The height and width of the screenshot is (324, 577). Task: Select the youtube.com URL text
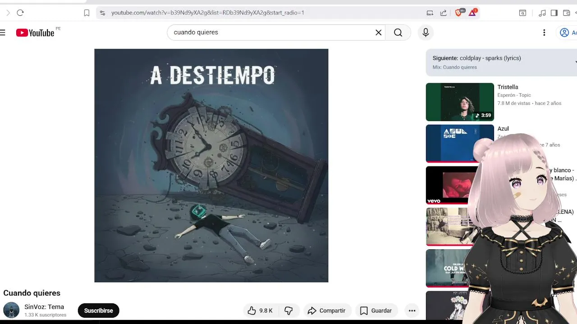pos(208,13)
